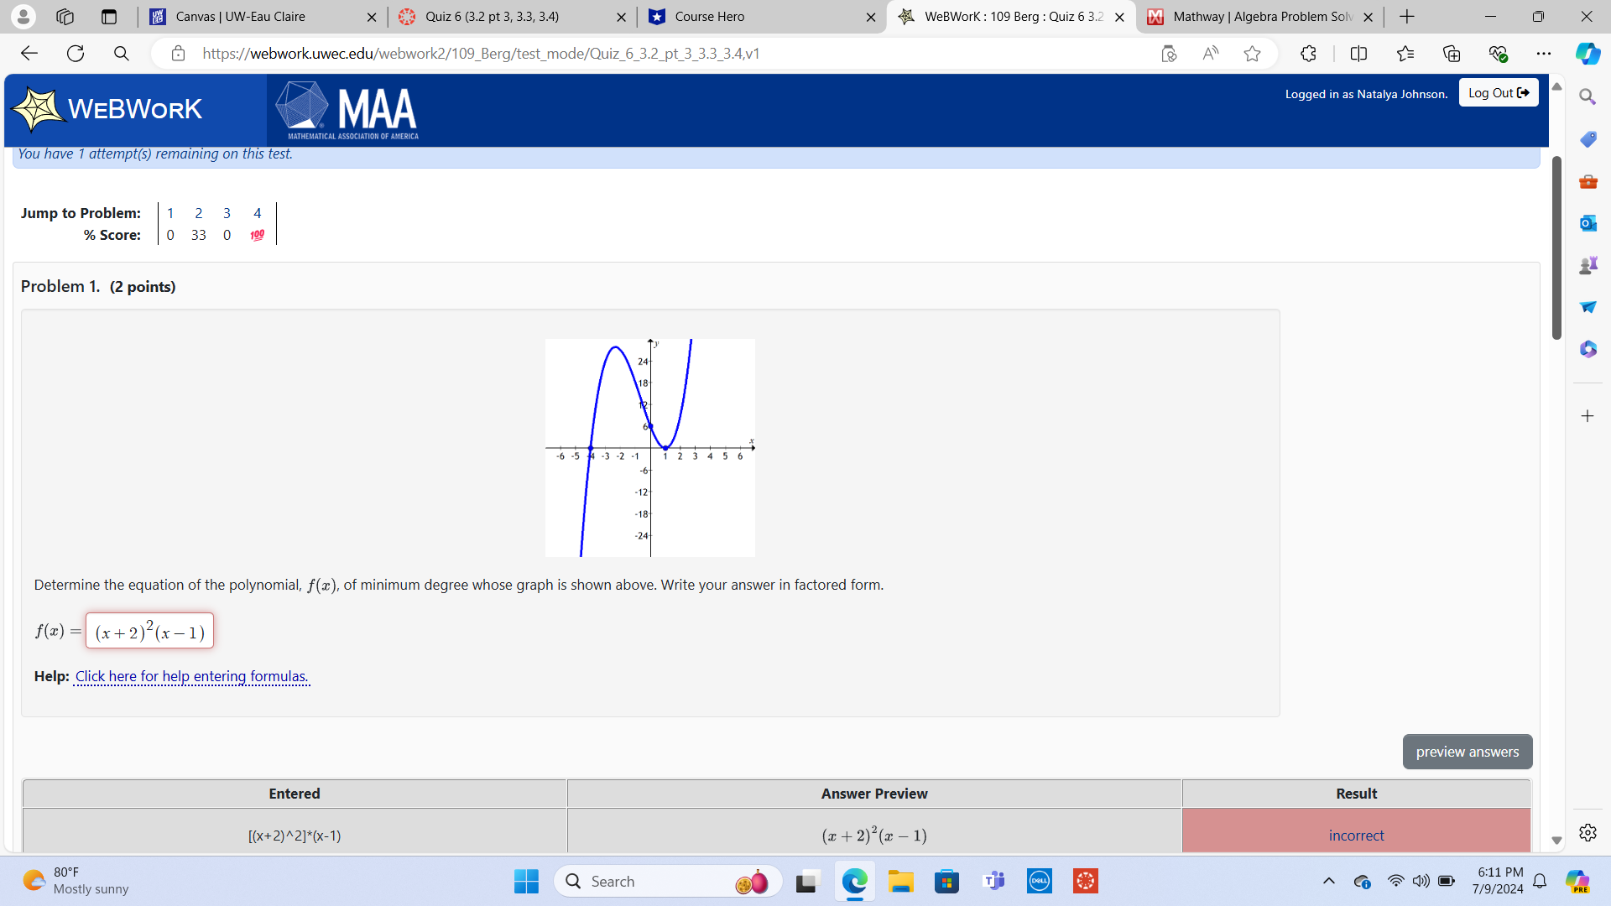Viewport: 1611px width, 906px height.
Task: Add page to favorites star icon
Action: (x=1252, y=54)
